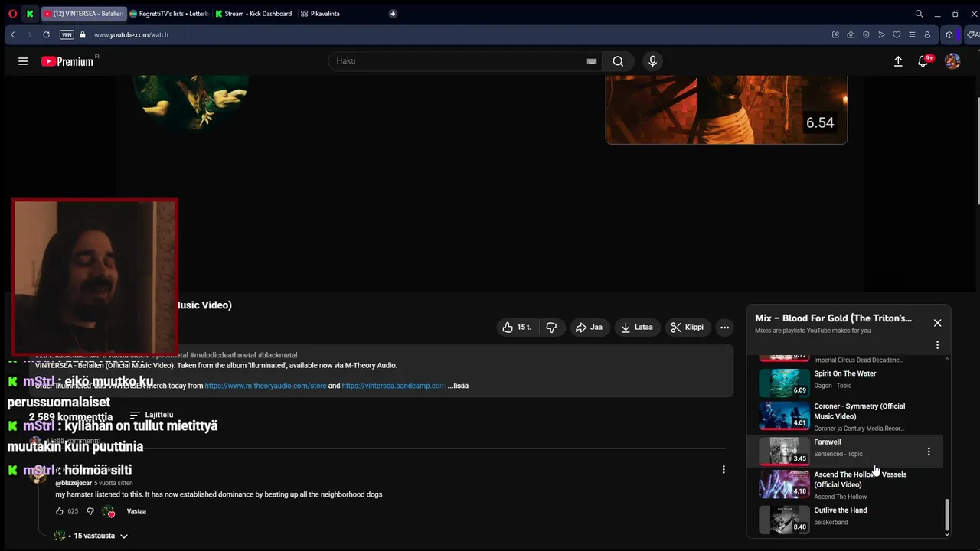
Task: Open the easy setup sliders icon
Action: (x=912, y=34)
